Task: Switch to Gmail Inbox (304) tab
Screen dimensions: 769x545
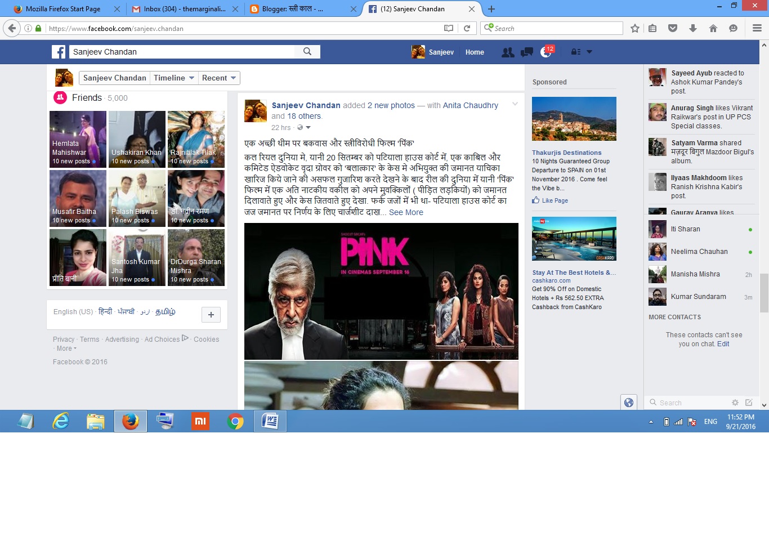Action: pos(184,9)
